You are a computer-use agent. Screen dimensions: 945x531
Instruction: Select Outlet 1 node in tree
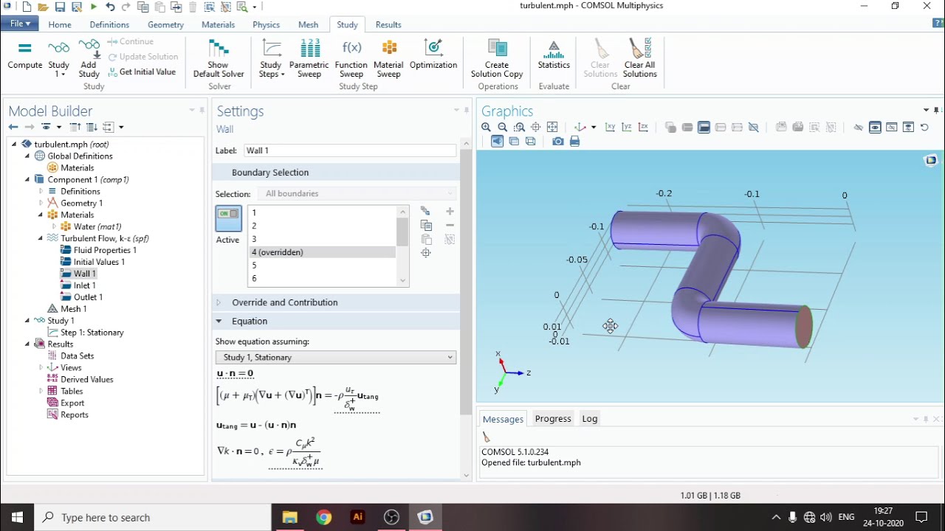[x=88, y=297]
